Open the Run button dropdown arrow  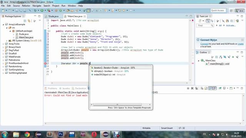tap(45, 10)
